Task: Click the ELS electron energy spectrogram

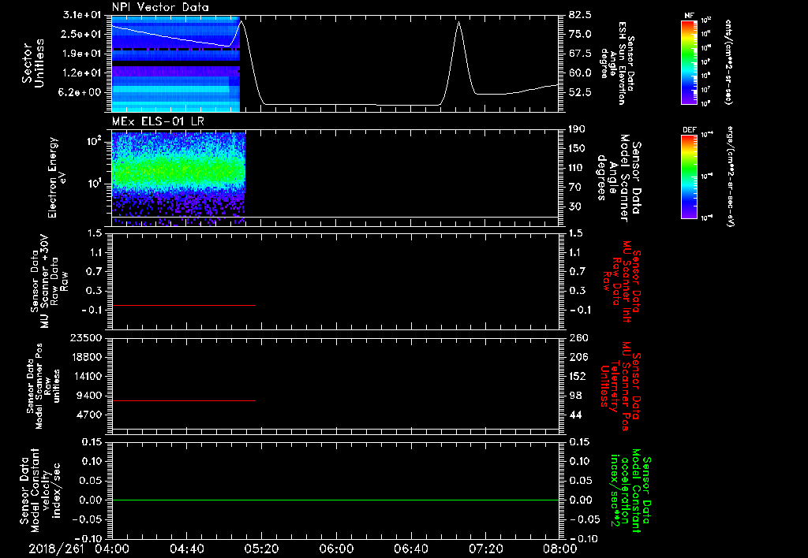Action: [x=178, y=178]
